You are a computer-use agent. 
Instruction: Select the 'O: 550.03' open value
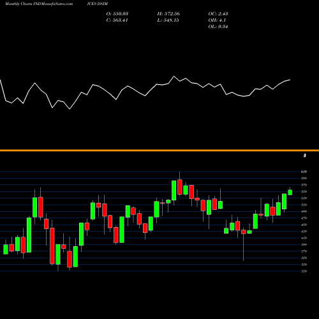117,14
